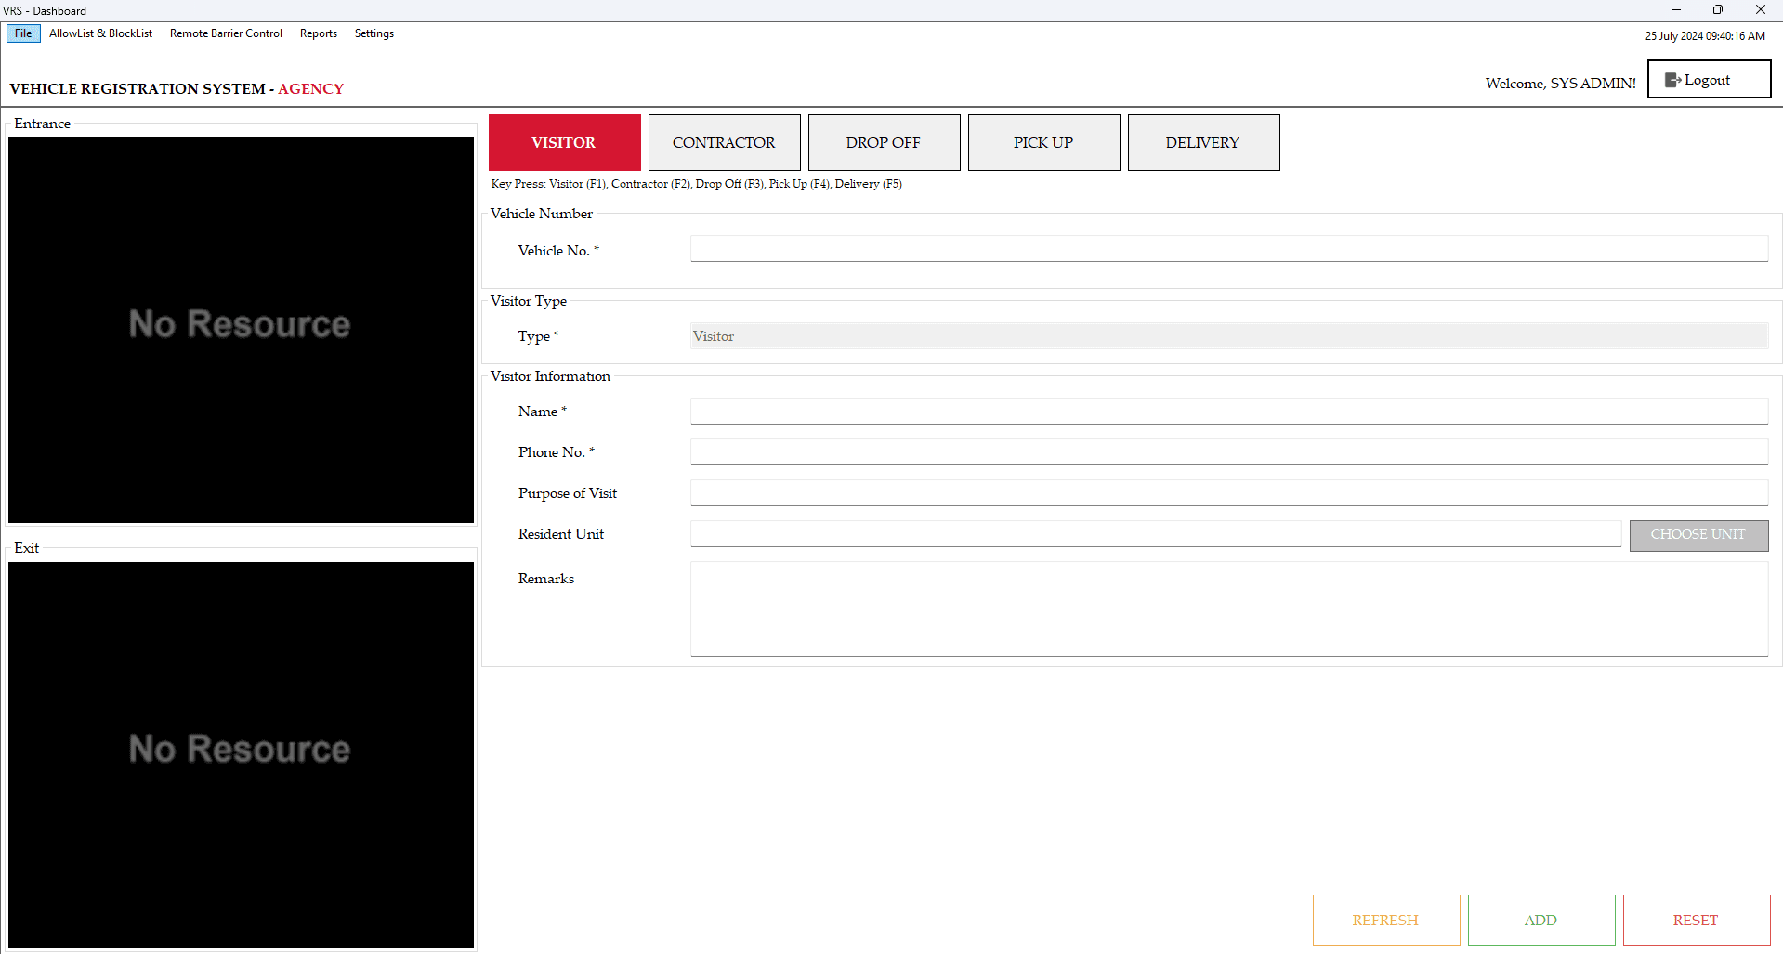Choose the DELIVERY category
The width and height of the screenshot is (1783, 954).
point(1203,142)
